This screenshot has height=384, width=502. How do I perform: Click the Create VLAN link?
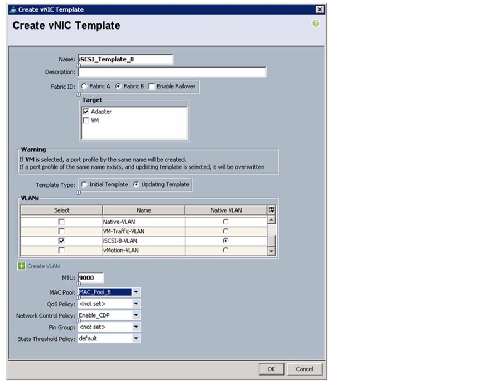pyautogui.click(x=44, y=266)
